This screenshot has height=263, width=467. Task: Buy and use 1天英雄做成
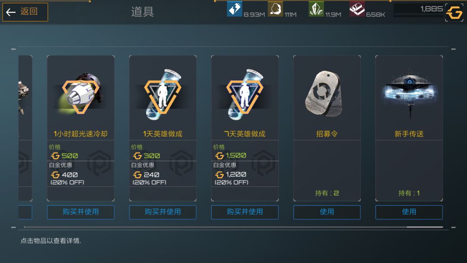coord(163,212)
